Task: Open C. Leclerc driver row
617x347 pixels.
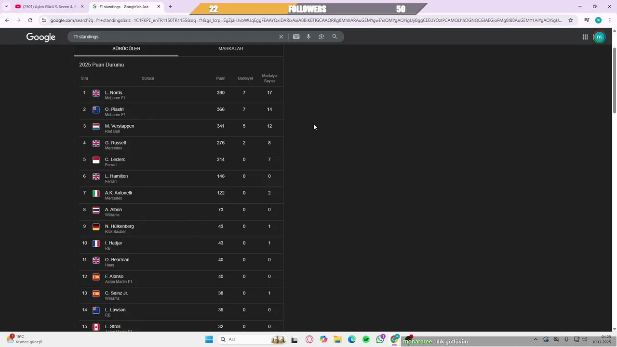Action: pyautogui.click(x=181, y=161)
